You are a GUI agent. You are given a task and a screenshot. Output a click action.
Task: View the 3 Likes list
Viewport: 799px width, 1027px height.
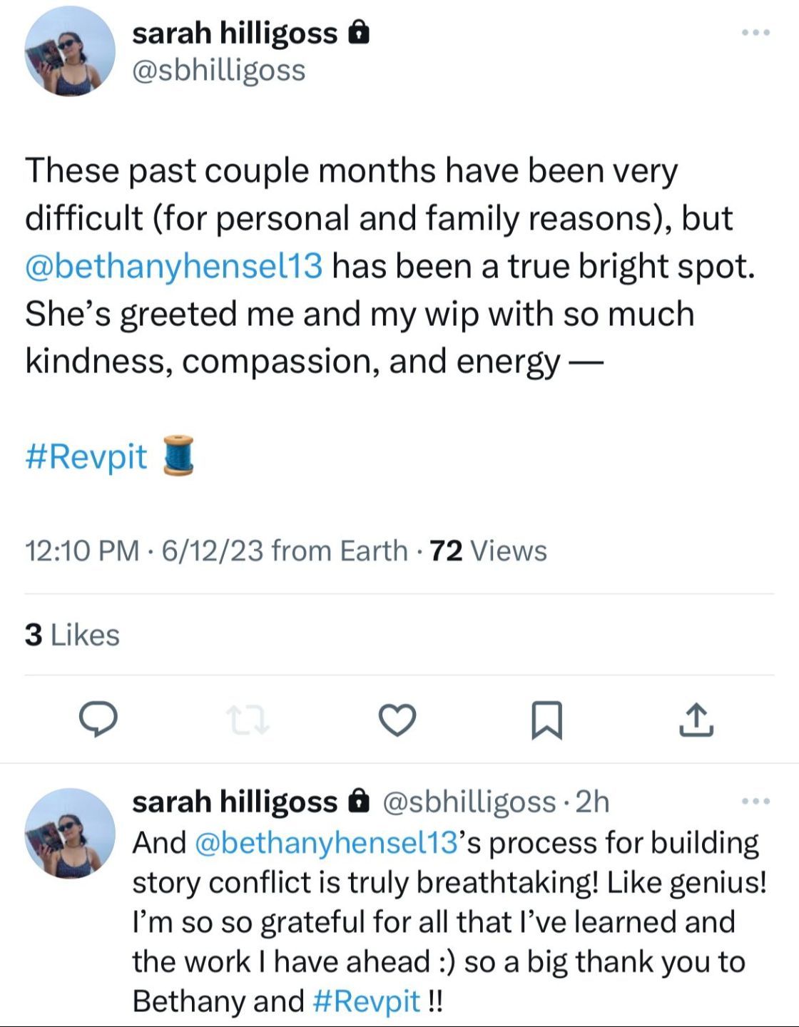pos(72,635)
